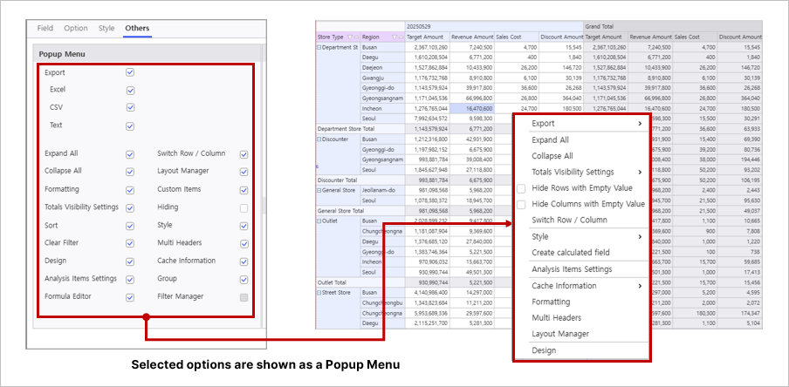
Task: Click the Popup Menu section header
Action: pos(146,54)
